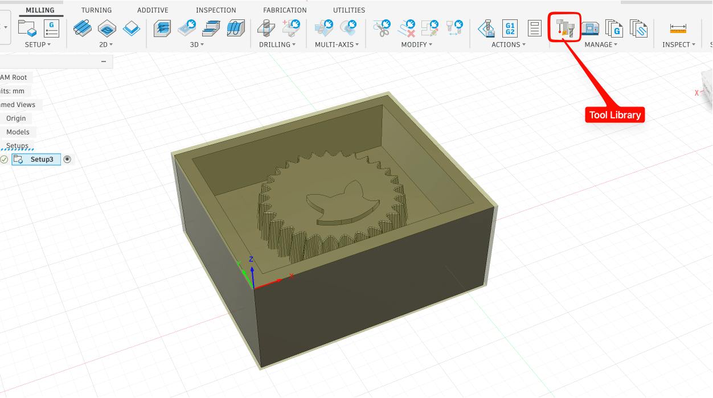Screen dimensions: 713x398
Task: Switch to the FABRICATION tab
Action: (x=285, y=10)
